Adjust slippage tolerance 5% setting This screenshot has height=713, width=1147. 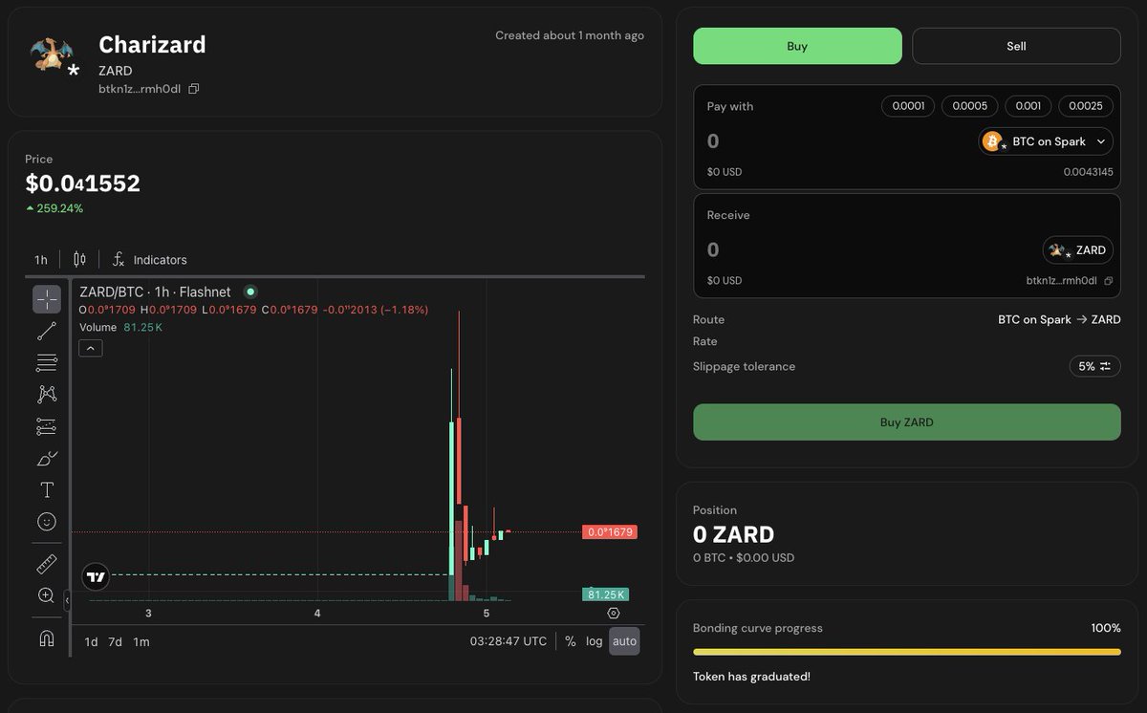(x=1094, y=366)
